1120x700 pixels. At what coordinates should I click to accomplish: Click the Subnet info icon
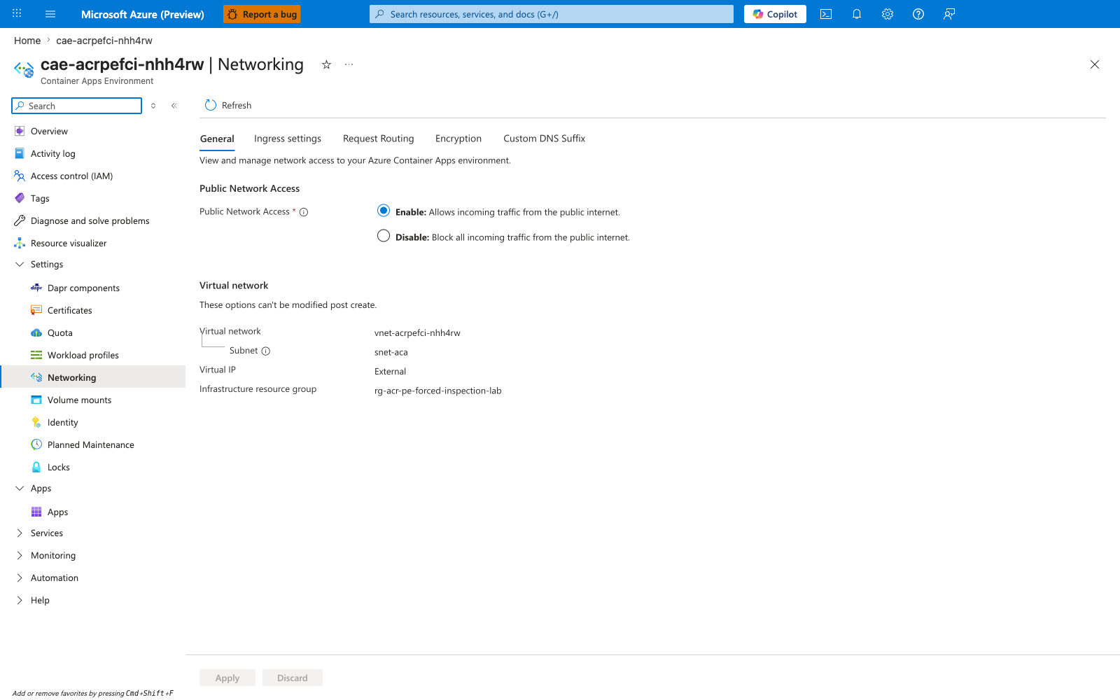click(266, 351)
